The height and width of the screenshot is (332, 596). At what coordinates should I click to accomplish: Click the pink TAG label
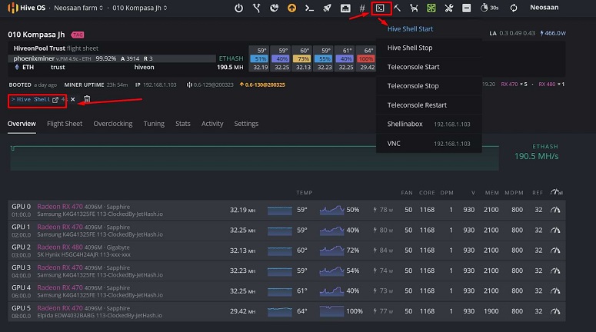coord(78,35)
